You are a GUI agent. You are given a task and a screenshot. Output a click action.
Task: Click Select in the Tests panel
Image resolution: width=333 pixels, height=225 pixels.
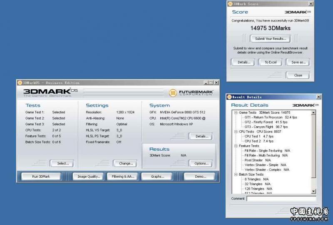63,163
